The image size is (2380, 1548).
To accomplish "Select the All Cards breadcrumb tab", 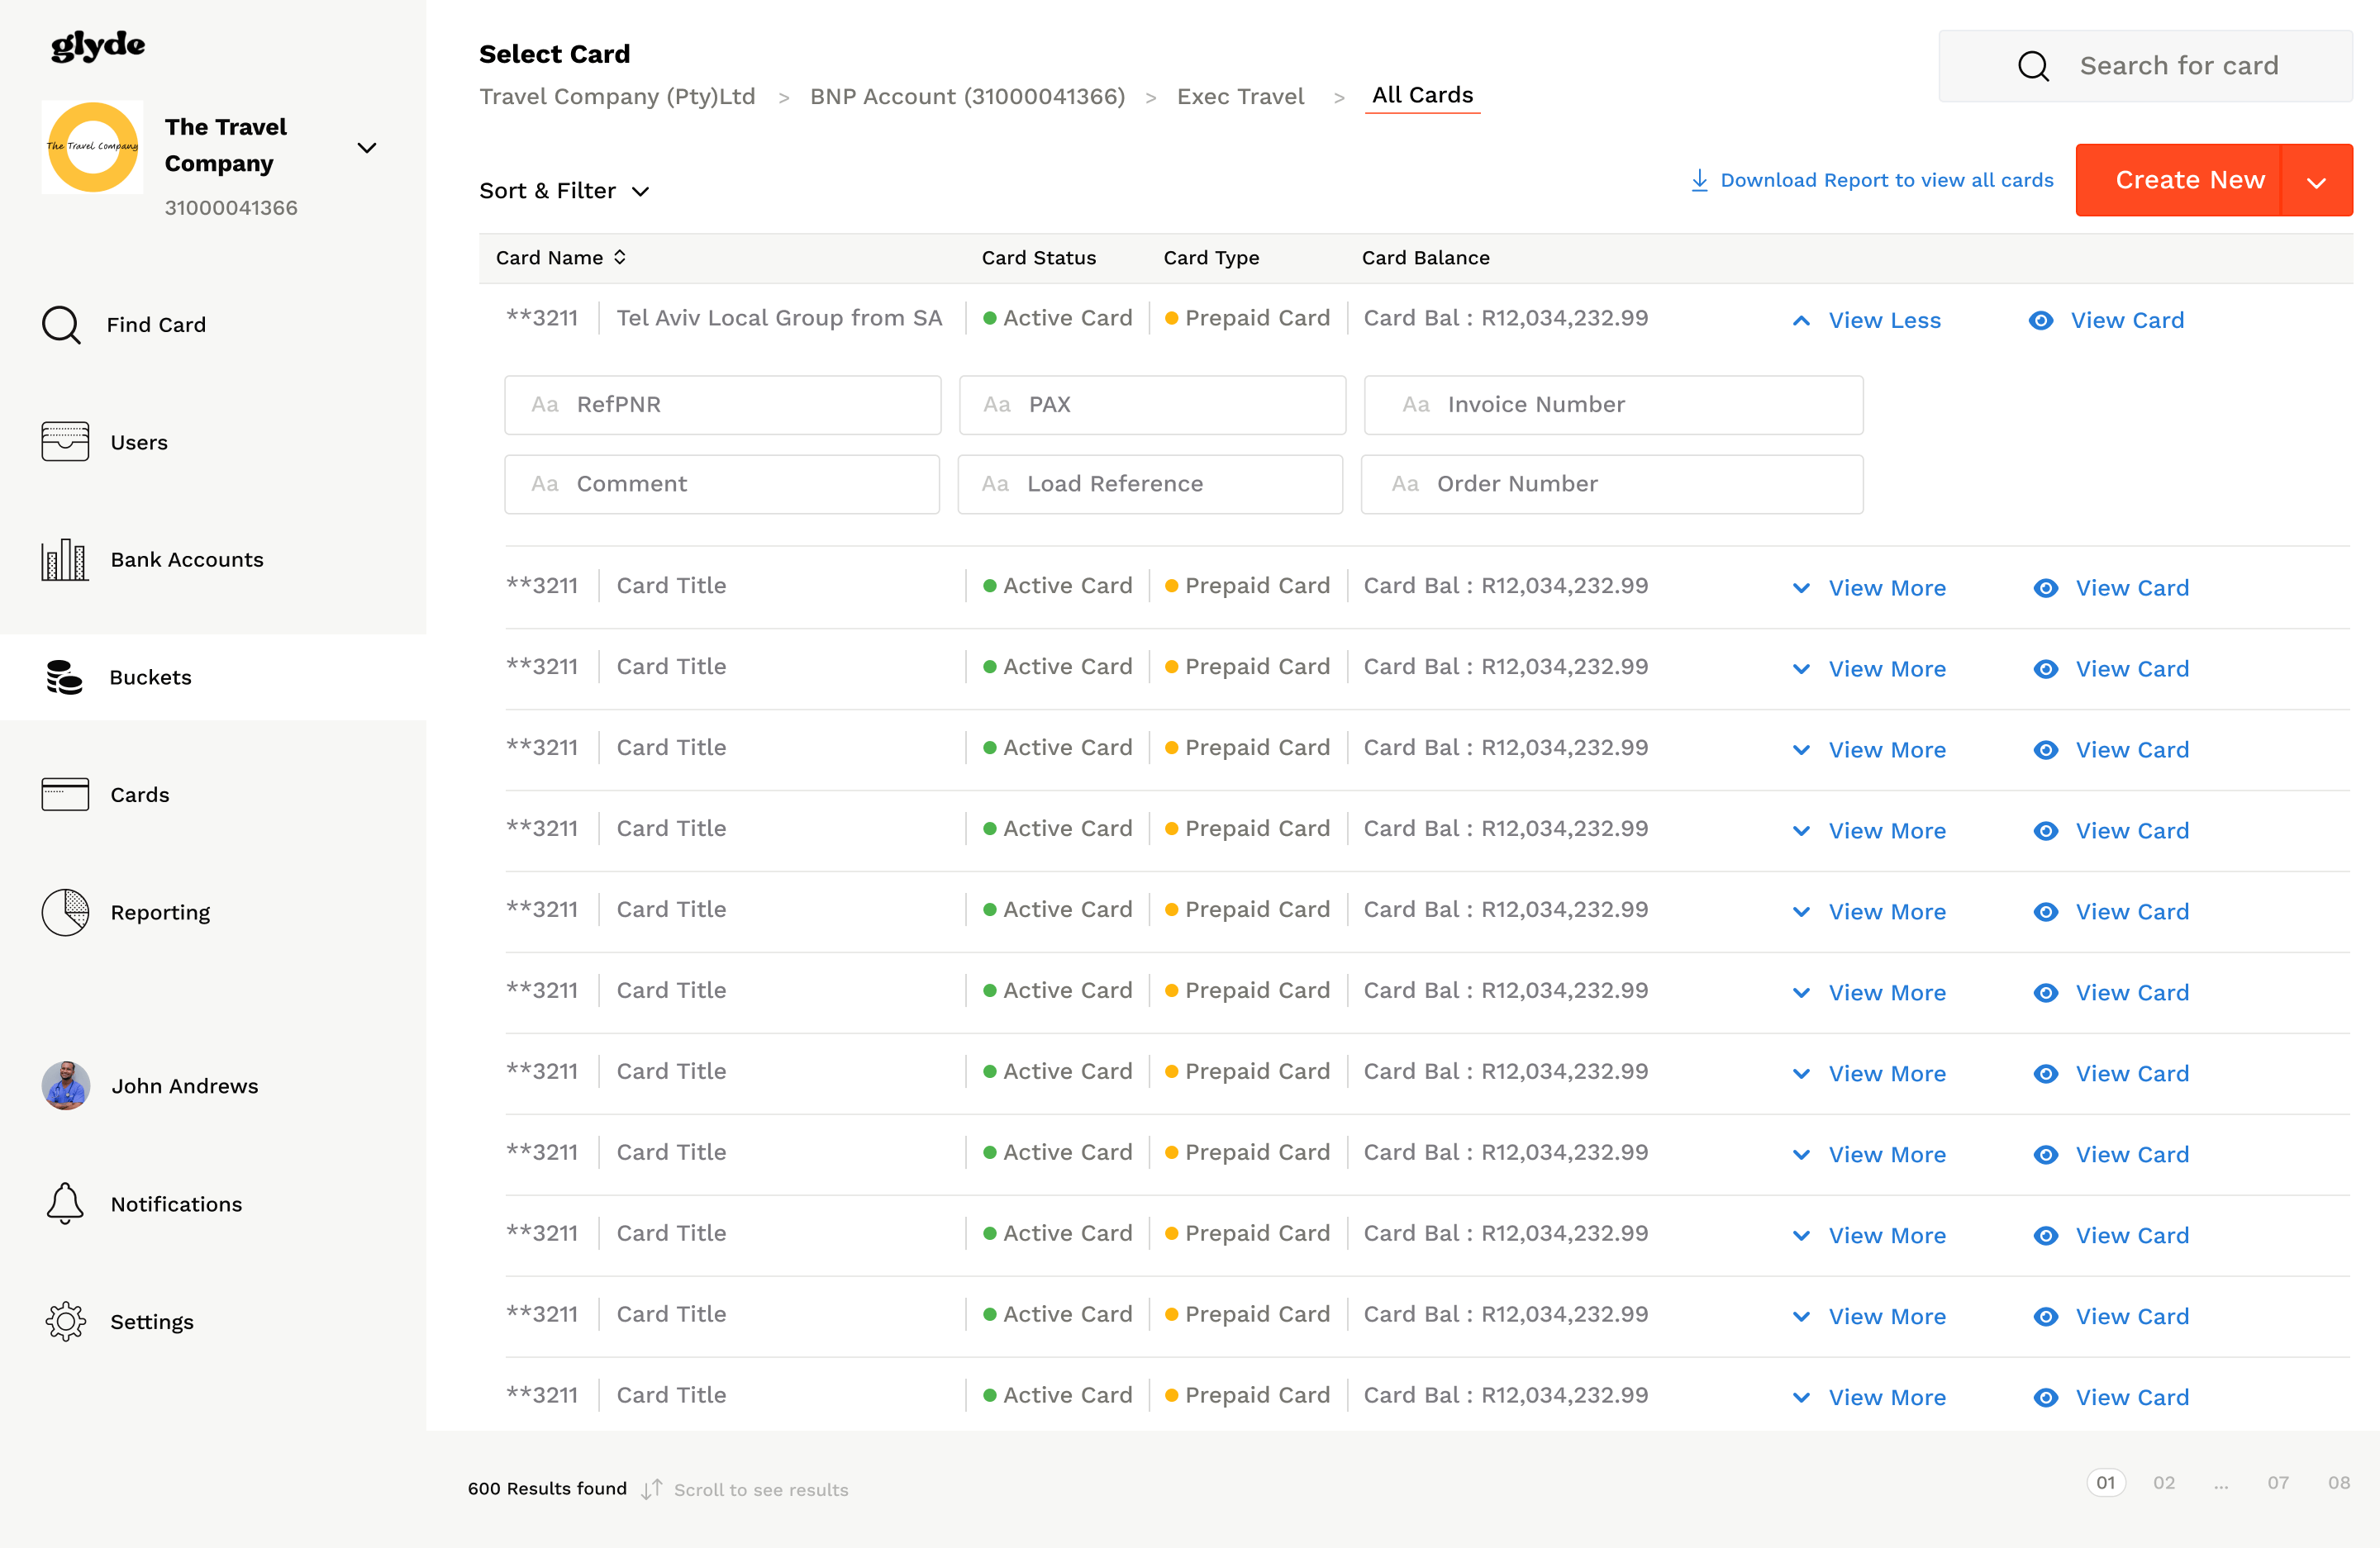I will pos(1422,95).
